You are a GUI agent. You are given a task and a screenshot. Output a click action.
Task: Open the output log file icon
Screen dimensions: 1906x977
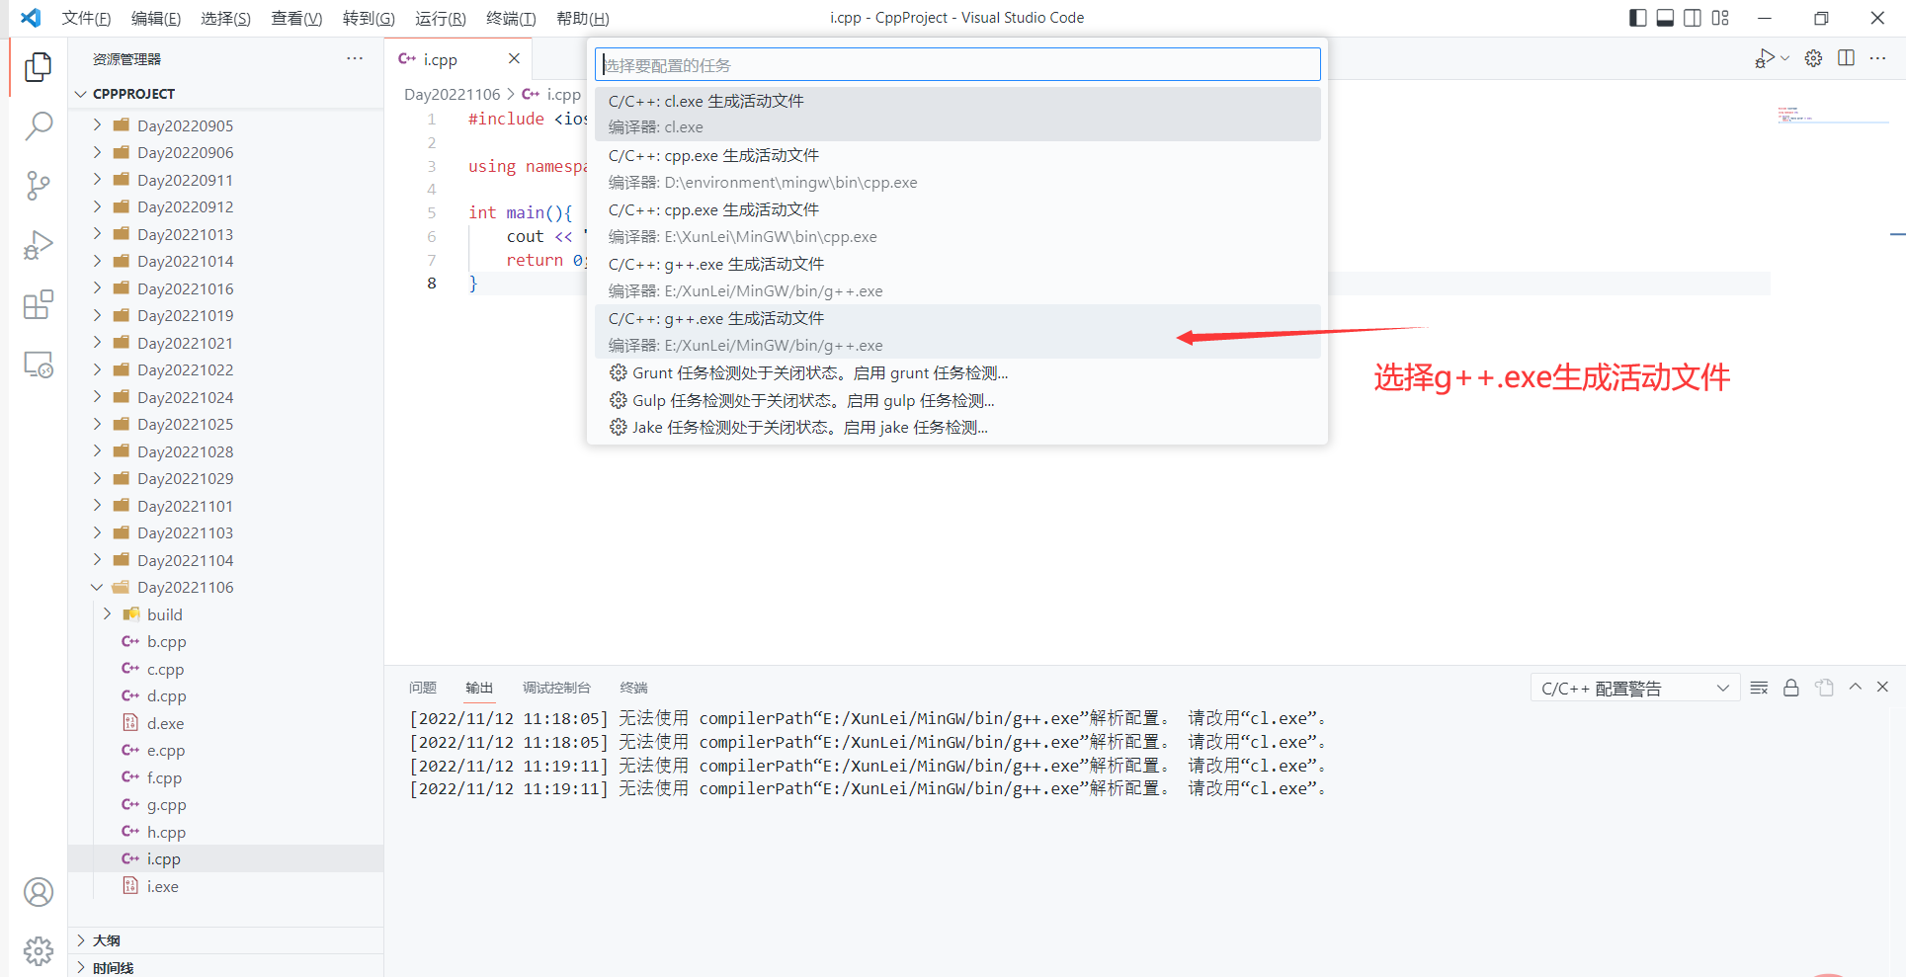click(1824, 688)
